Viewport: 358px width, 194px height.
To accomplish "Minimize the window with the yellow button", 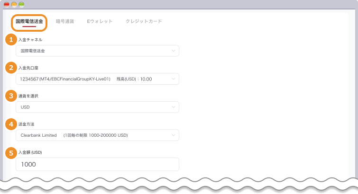I will [14, 5].
